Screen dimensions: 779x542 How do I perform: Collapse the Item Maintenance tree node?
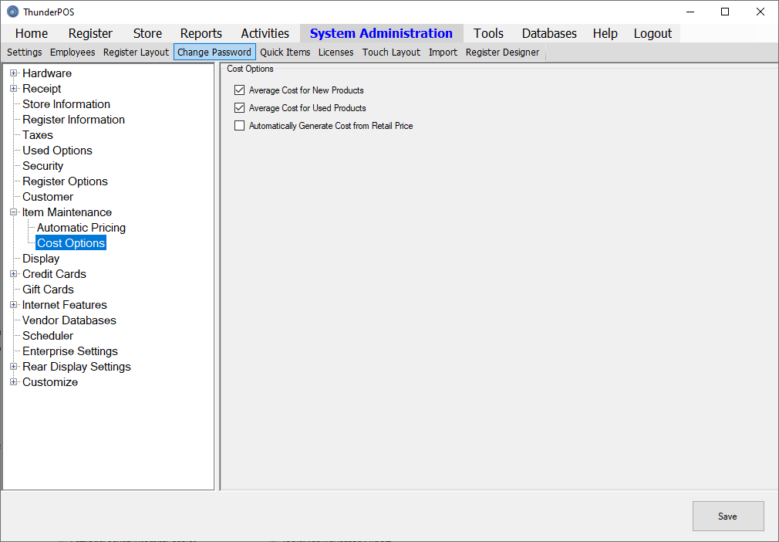[x=13, y=212]
